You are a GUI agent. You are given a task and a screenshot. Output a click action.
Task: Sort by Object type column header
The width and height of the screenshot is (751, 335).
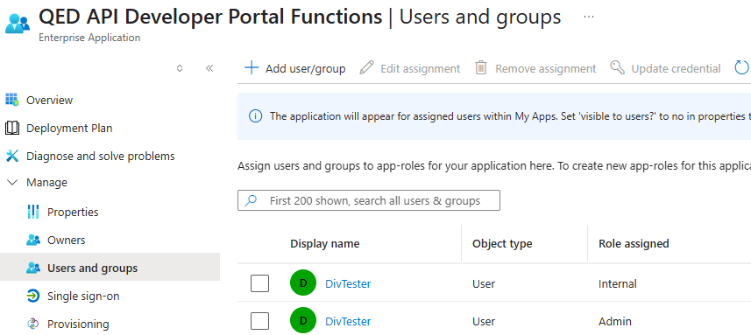tap(502, 244)
